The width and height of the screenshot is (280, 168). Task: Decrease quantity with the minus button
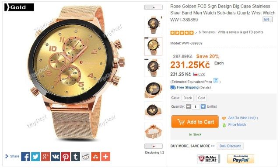coord(188,106)
